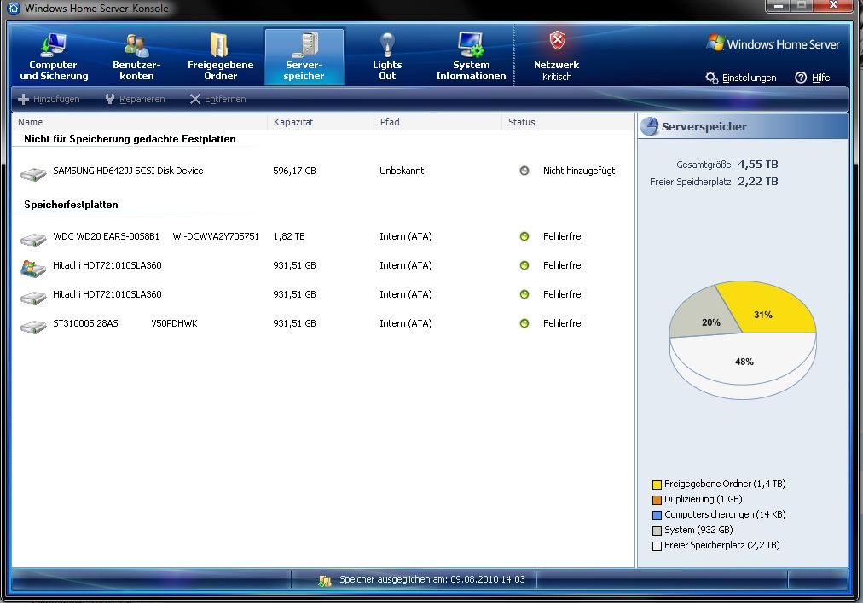This screenshot has height=603, width=863.
Task: Sort by the Kapazität column header
Action: pos(321,122)
